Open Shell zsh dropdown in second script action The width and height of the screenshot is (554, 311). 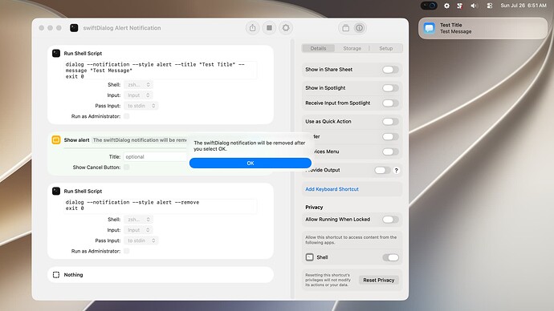(138, 220)
